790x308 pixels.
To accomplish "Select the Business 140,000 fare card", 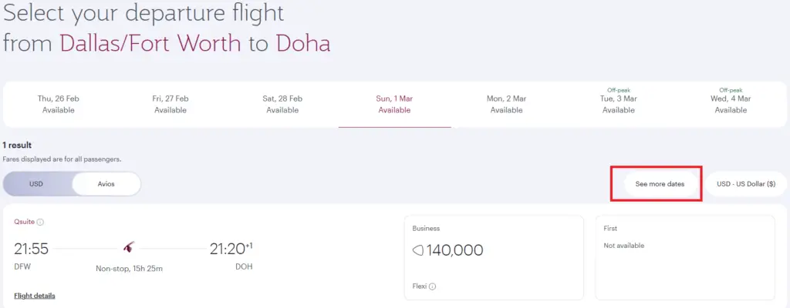I will (x=494, y=258).
